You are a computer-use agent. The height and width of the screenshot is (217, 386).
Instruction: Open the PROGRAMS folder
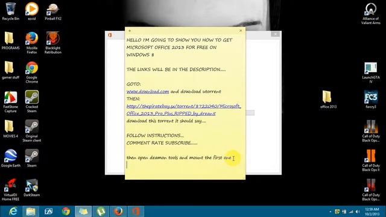[x=10, y=41]
